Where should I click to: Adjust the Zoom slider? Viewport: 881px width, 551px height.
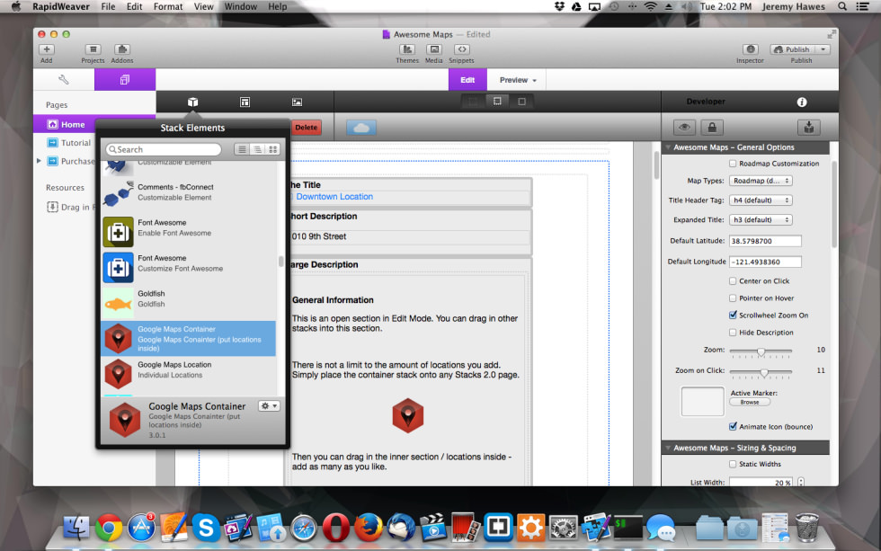[x=761, y=351]
